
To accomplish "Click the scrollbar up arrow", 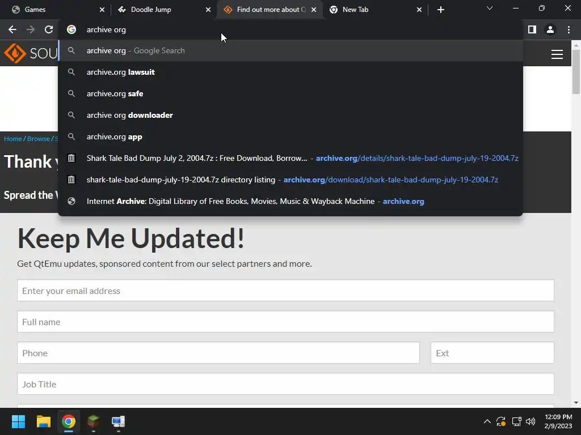I will pos(576,45).
